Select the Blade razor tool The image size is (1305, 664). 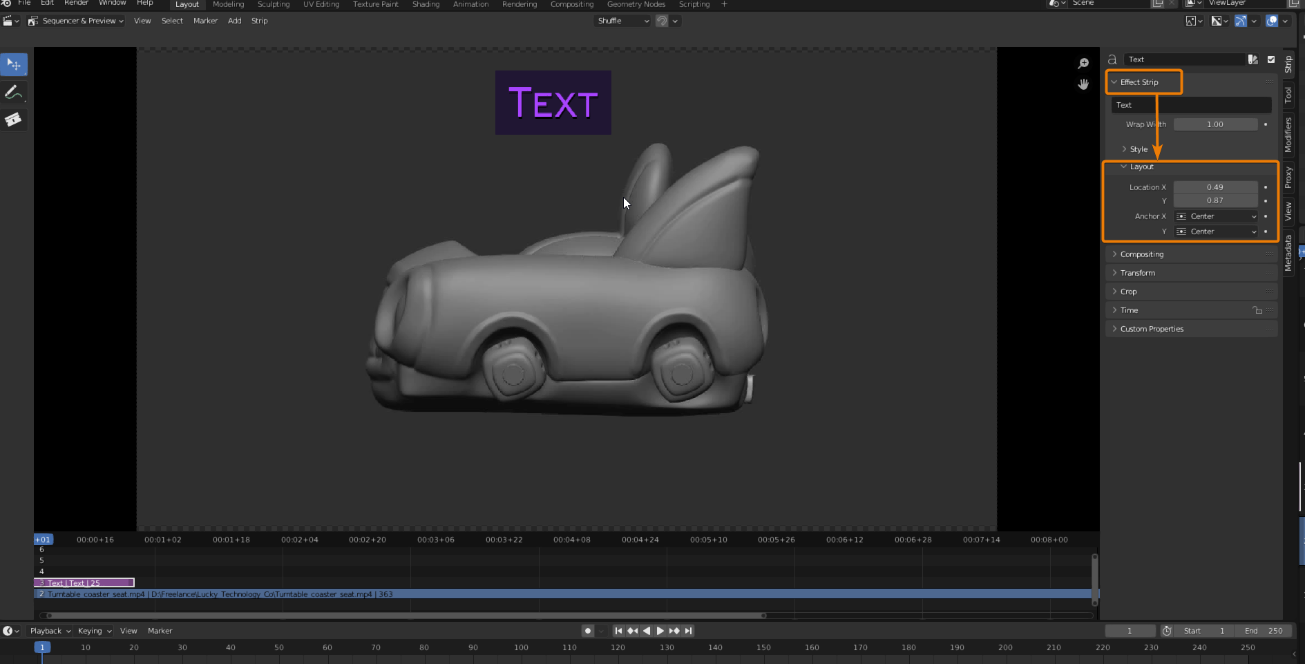click(13, 120)
